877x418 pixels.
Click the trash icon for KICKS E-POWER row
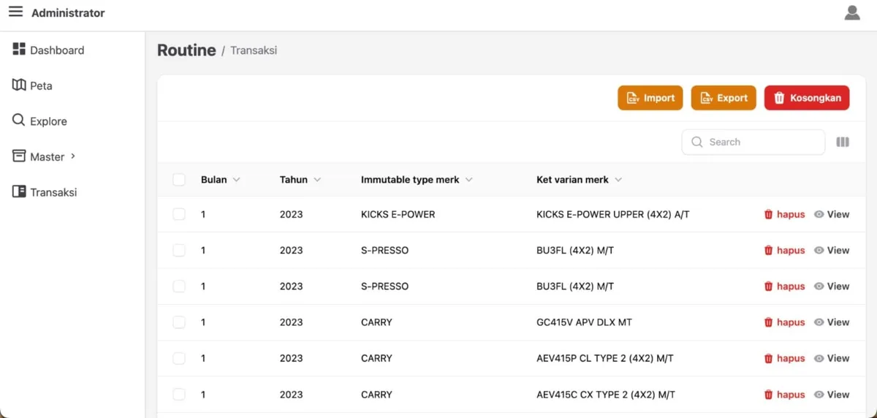pyautogui.click(x=768, y=214)
